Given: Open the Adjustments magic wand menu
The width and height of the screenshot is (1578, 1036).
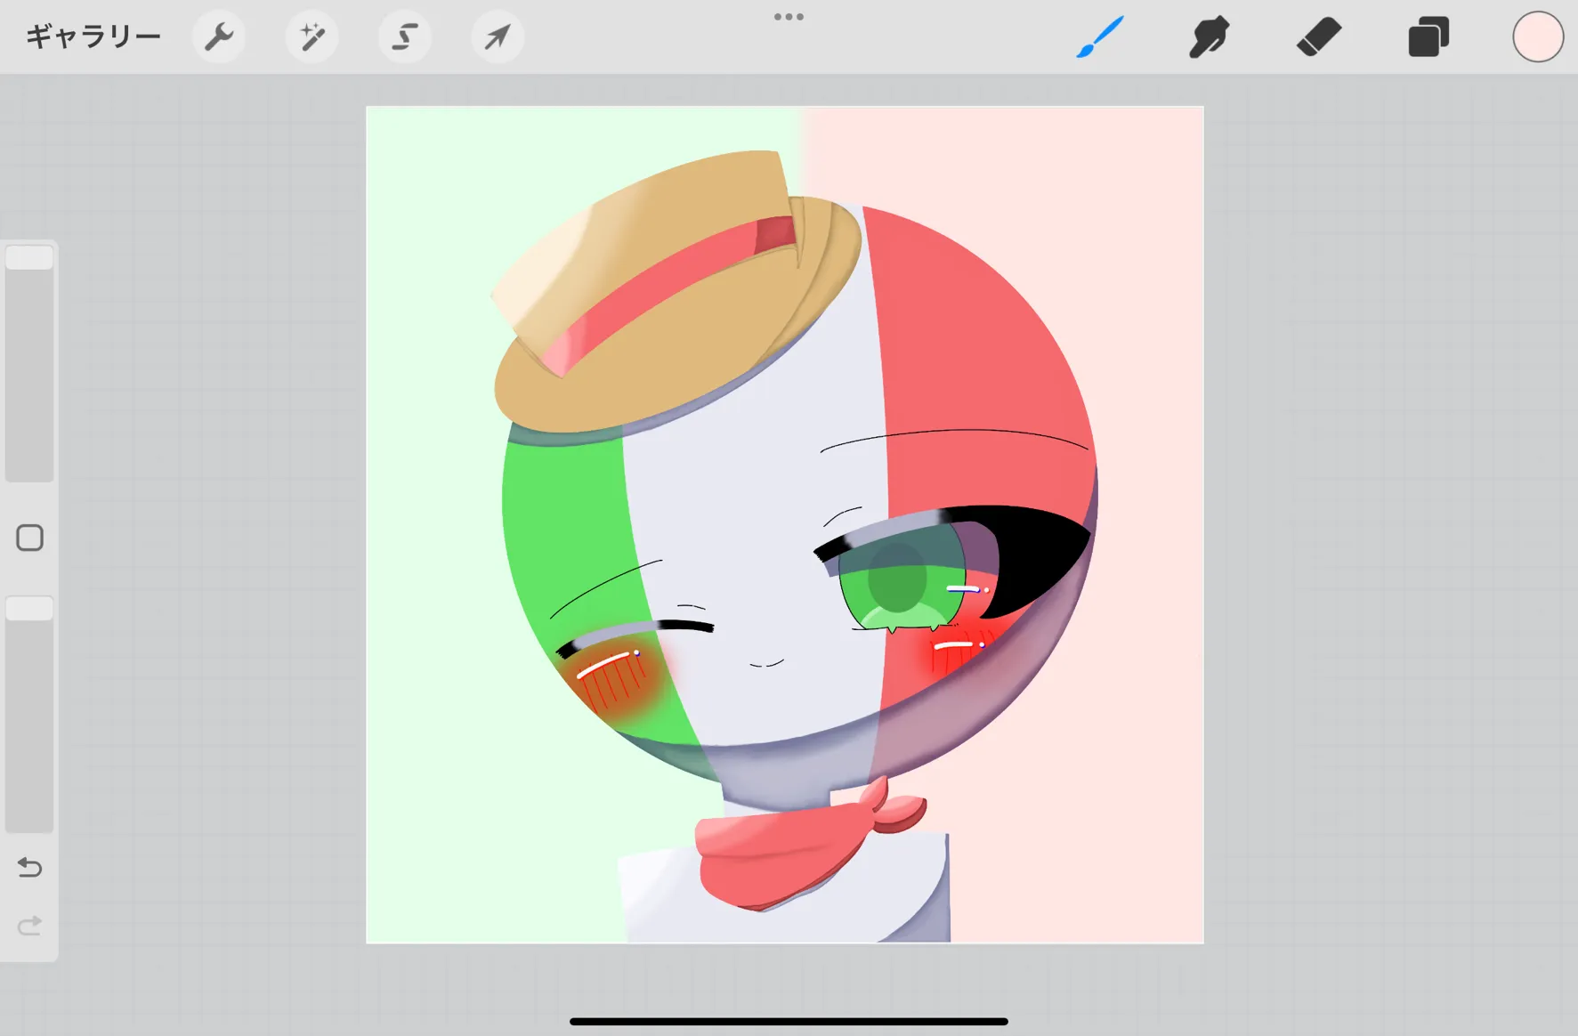Looking at the screenshot, I should tap(312, 37).
